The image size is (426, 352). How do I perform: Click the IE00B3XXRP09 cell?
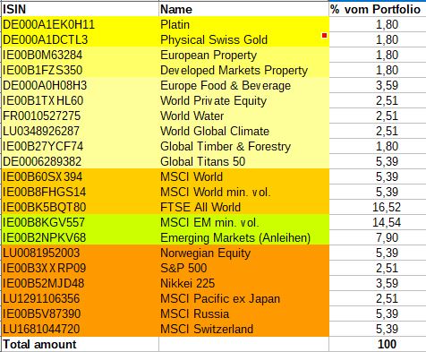(80, 268)
